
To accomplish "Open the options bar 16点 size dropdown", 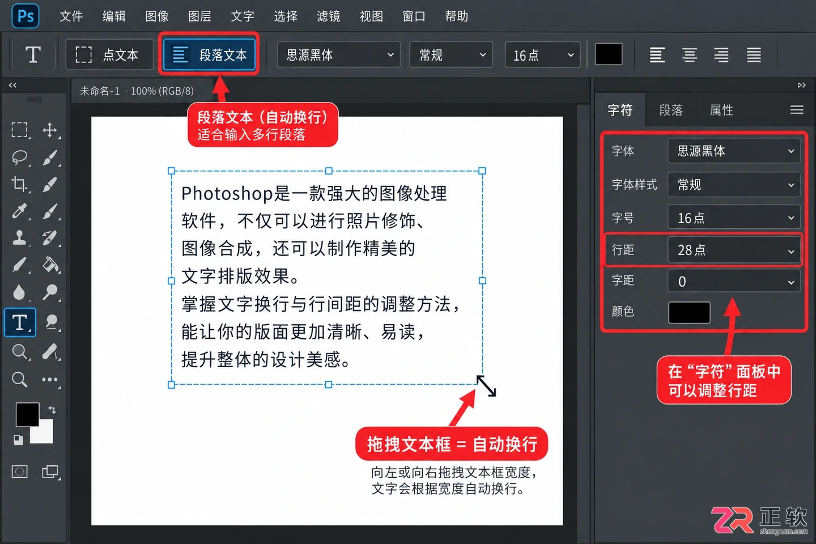I will (542, 55).
